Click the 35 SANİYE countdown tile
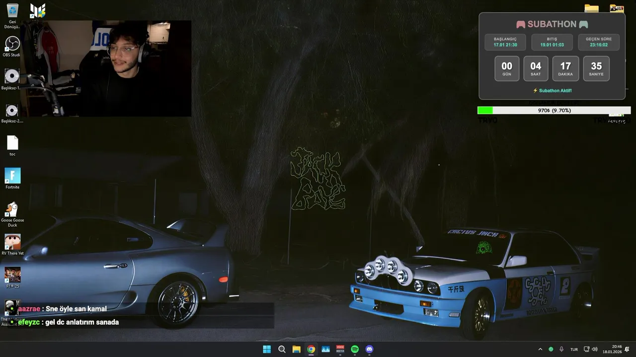Image resolution: width=636 pixels, height=357 pixels. coord(596,68)
